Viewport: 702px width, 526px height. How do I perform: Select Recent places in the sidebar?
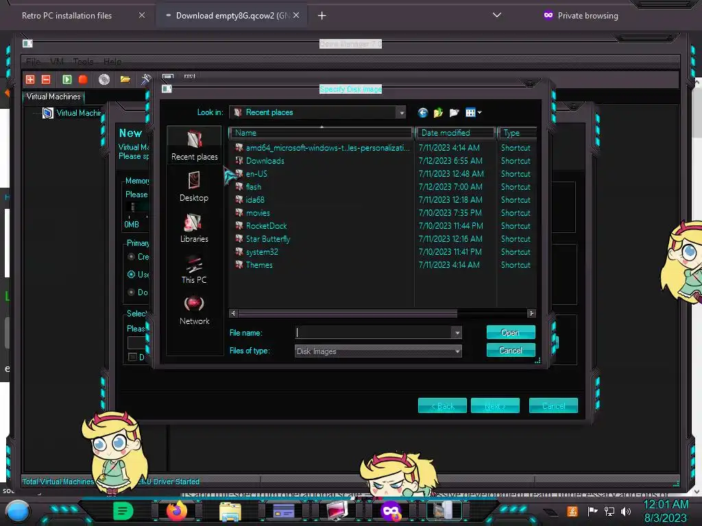coord(194,145)
